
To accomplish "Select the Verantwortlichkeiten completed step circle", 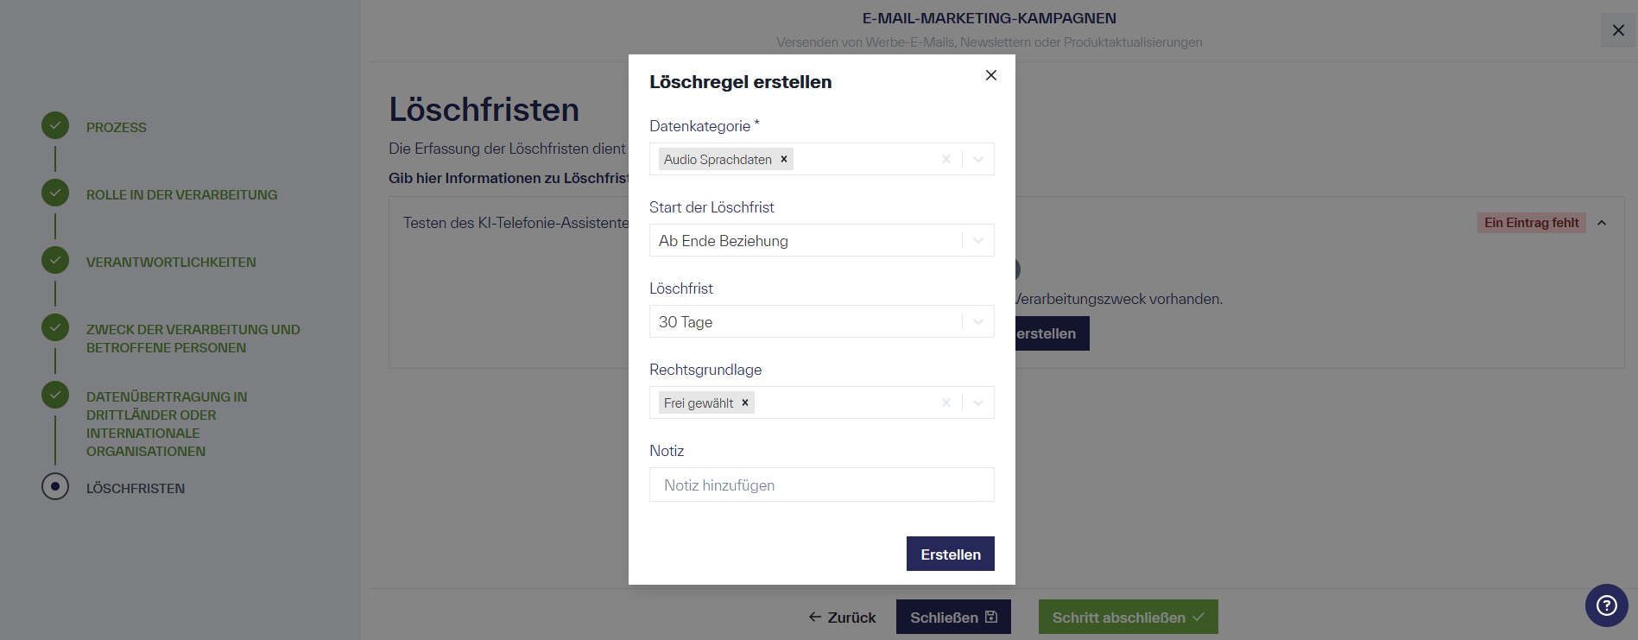I will [54, 260].
